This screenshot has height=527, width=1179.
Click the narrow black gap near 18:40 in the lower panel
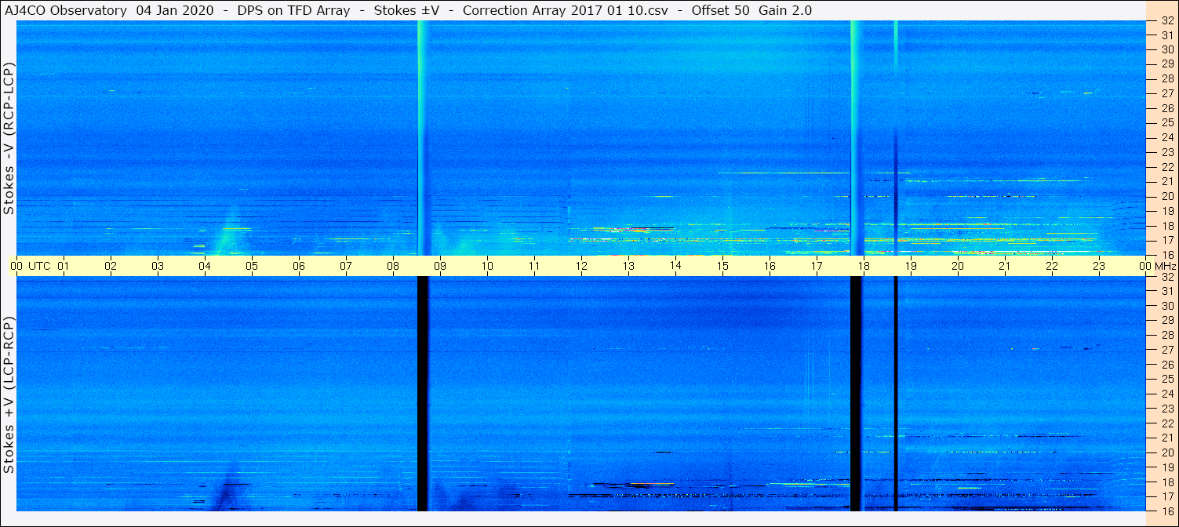pyautogui.click(x=896, y=394)
